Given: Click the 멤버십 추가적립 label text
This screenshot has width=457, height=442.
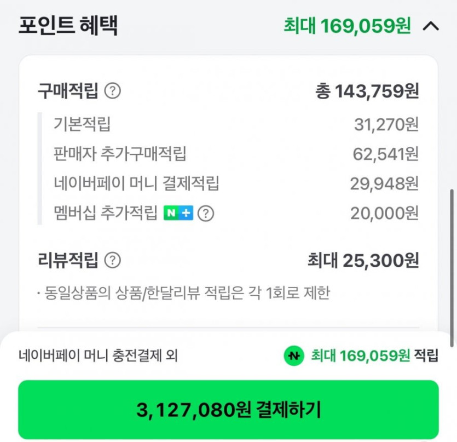Looking at the screenshot, I should (x=106, y=213).
